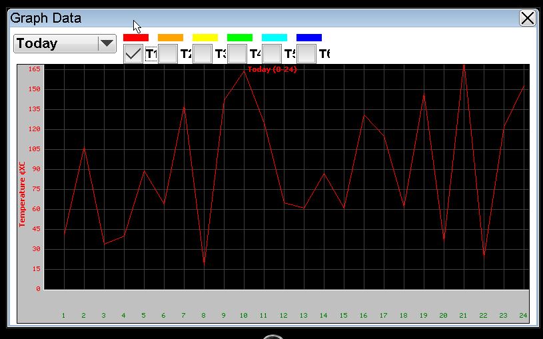
Task: Click hour 19 on the time axis
Action: click(x=424, y=316)
